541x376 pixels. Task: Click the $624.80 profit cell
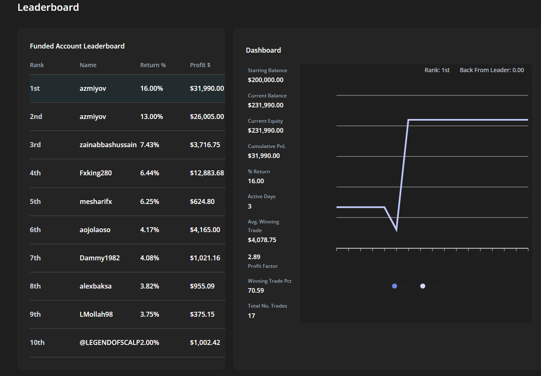[202, 201]
